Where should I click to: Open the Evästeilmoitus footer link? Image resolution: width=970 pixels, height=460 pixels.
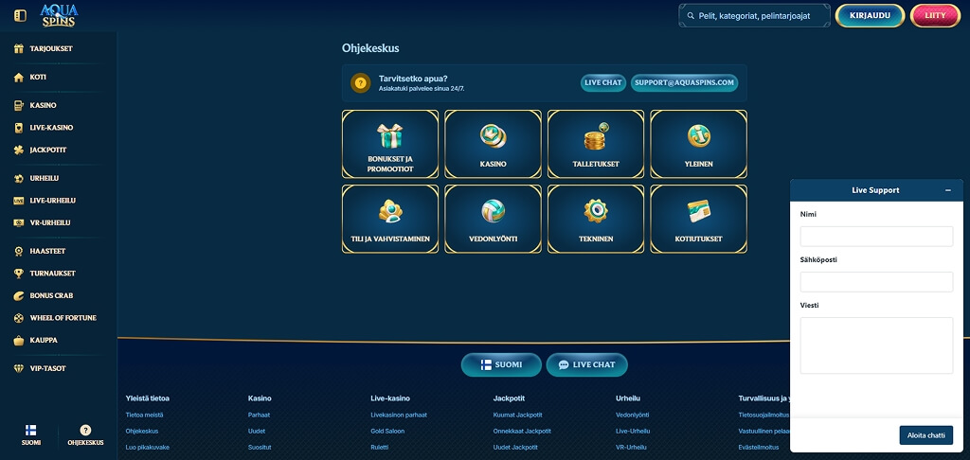click(759, 447)
